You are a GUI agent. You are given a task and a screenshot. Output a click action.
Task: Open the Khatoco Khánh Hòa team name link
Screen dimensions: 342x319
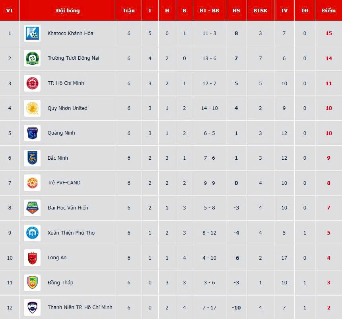click(70, 33)
